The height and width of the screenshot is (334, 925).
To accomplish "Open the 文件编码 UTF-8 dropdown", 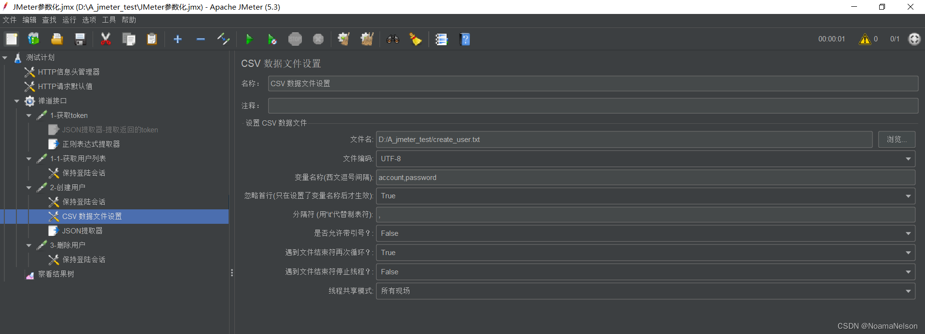I will click(645, 159).
